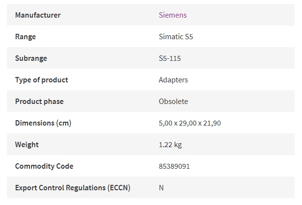Click the Weight table row background
Viewport: 302px width, 205px height.
point(151,144)
